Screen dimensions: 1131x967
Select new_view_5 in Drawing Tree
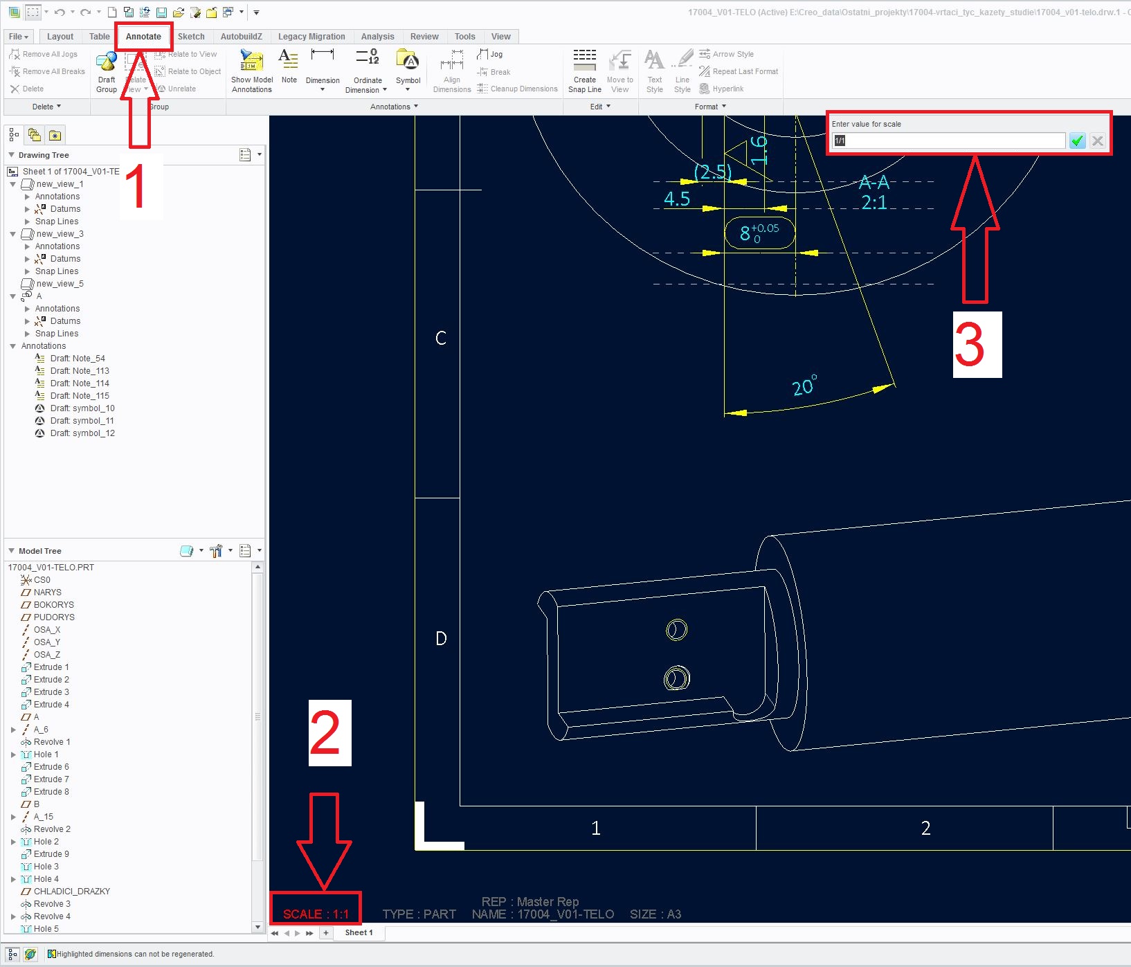coord(53,284)
